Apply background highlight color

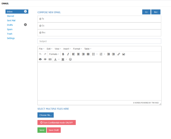coord(63,59)
